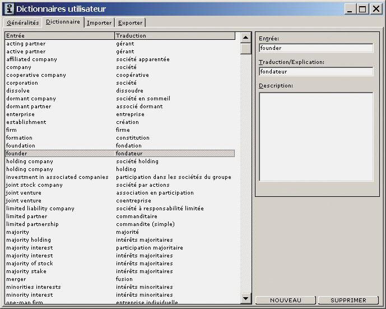Viewport: 386px width, 309px height.
Task: Sort by the Entrée column header
Action: (59, 36)
